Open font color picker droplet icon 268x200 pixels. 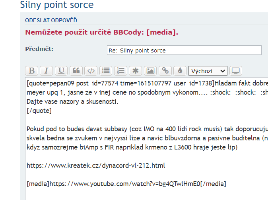180,71
